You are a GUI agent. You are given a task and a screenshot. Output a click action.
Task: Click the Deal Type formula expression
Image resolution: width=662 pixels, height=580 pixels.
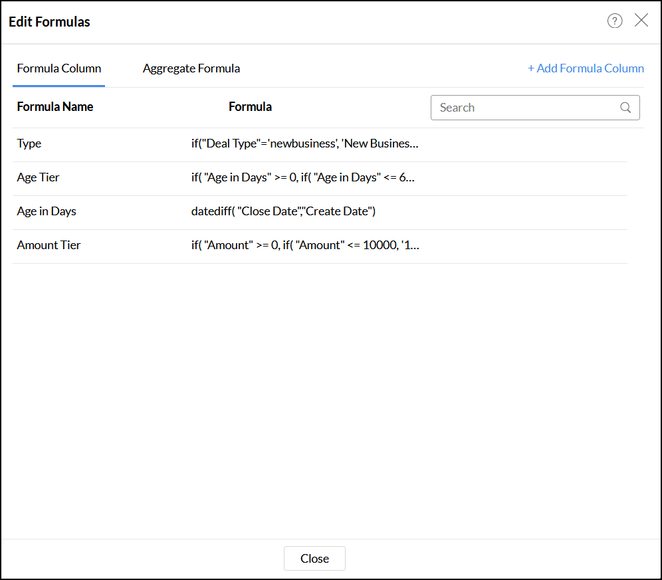[x=305, y=144]
